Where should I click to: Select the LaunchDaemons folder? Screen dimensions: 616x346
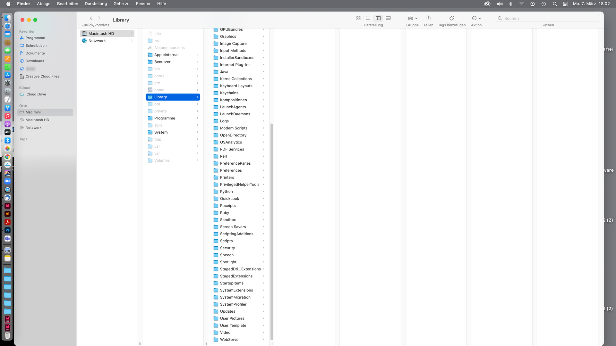coord(235,114)
